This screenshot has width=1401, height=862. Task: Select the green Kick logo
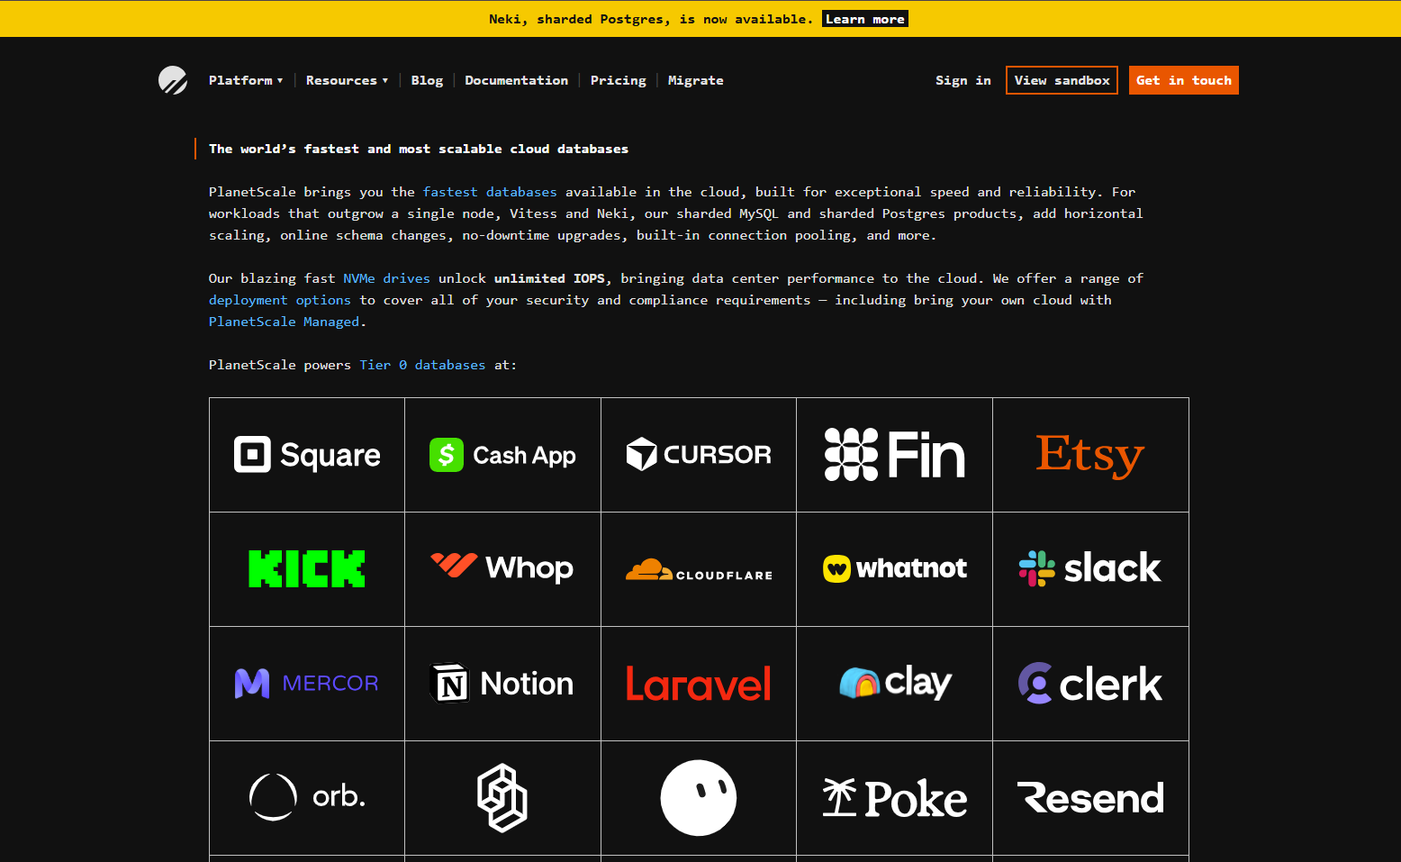coord(307,569)
